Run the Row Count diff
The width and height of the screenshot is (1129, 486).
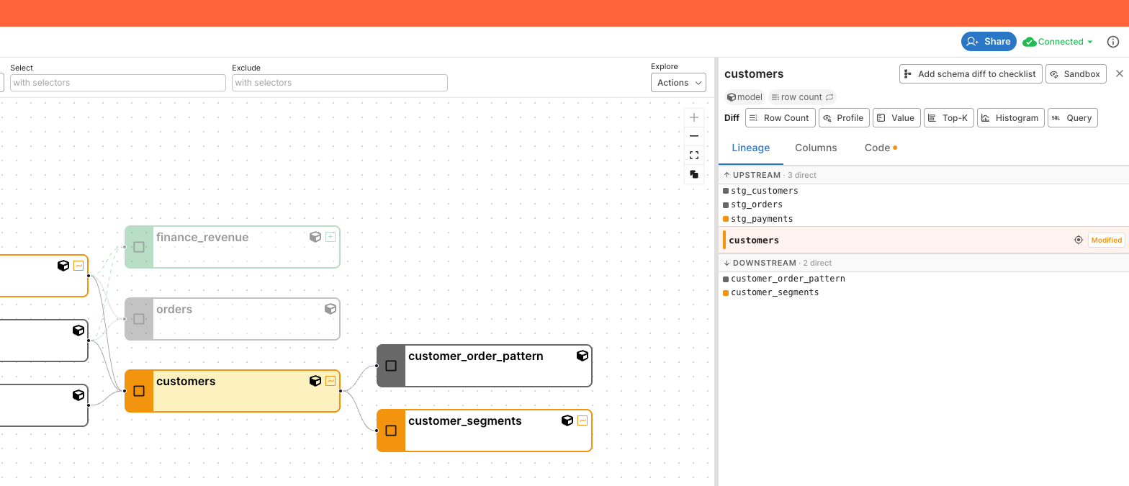point(780,118)
